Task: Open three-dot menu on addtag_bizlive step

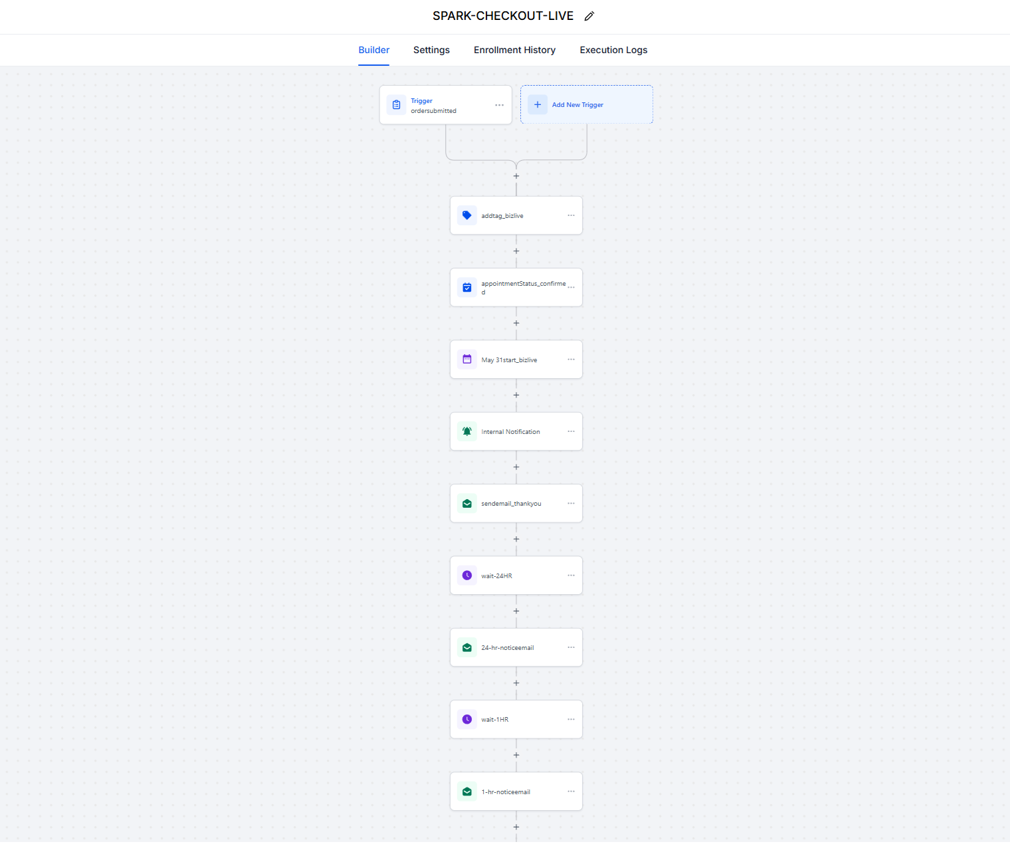Action: [x=571, y=215]
